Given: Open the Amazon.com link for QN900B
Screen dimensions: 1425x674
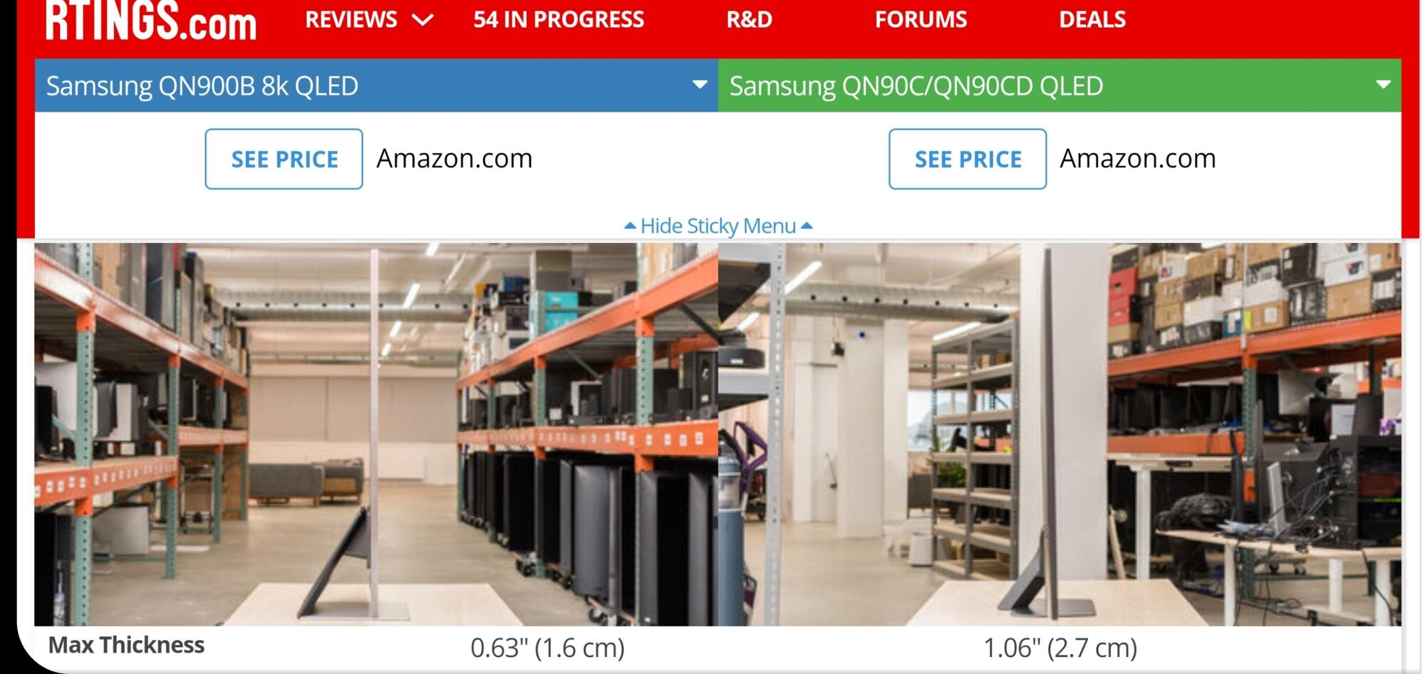Looking at the screenshot, I should point(455,158).
